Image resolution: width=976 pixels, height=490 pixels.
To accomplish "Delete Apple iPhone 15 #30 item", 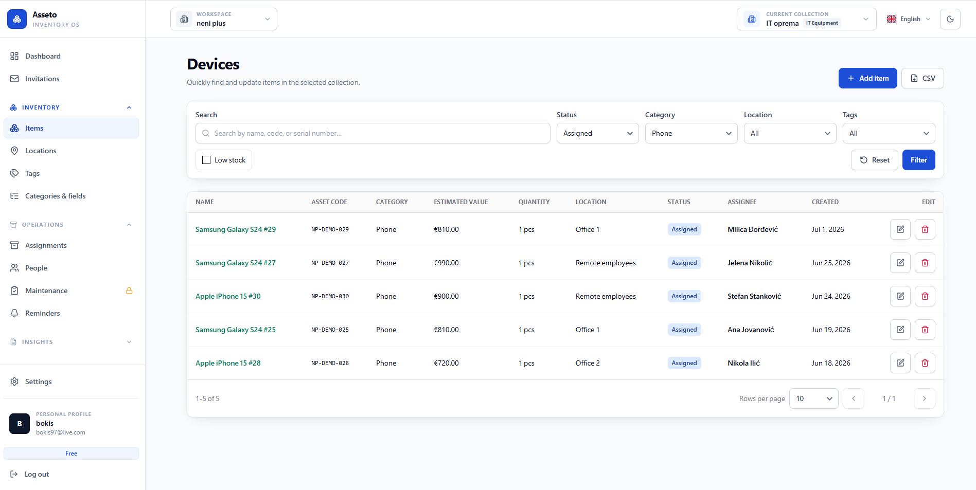I will point(925,296).
